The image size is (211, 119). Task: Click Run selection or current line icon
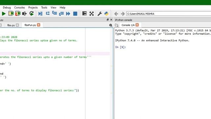click(24, 14)
